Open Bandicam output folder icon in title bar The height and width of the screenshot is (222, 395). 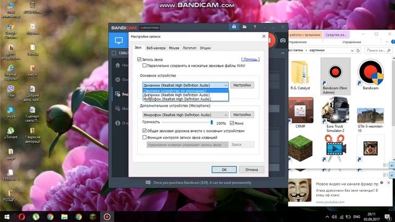coord(244,27)
